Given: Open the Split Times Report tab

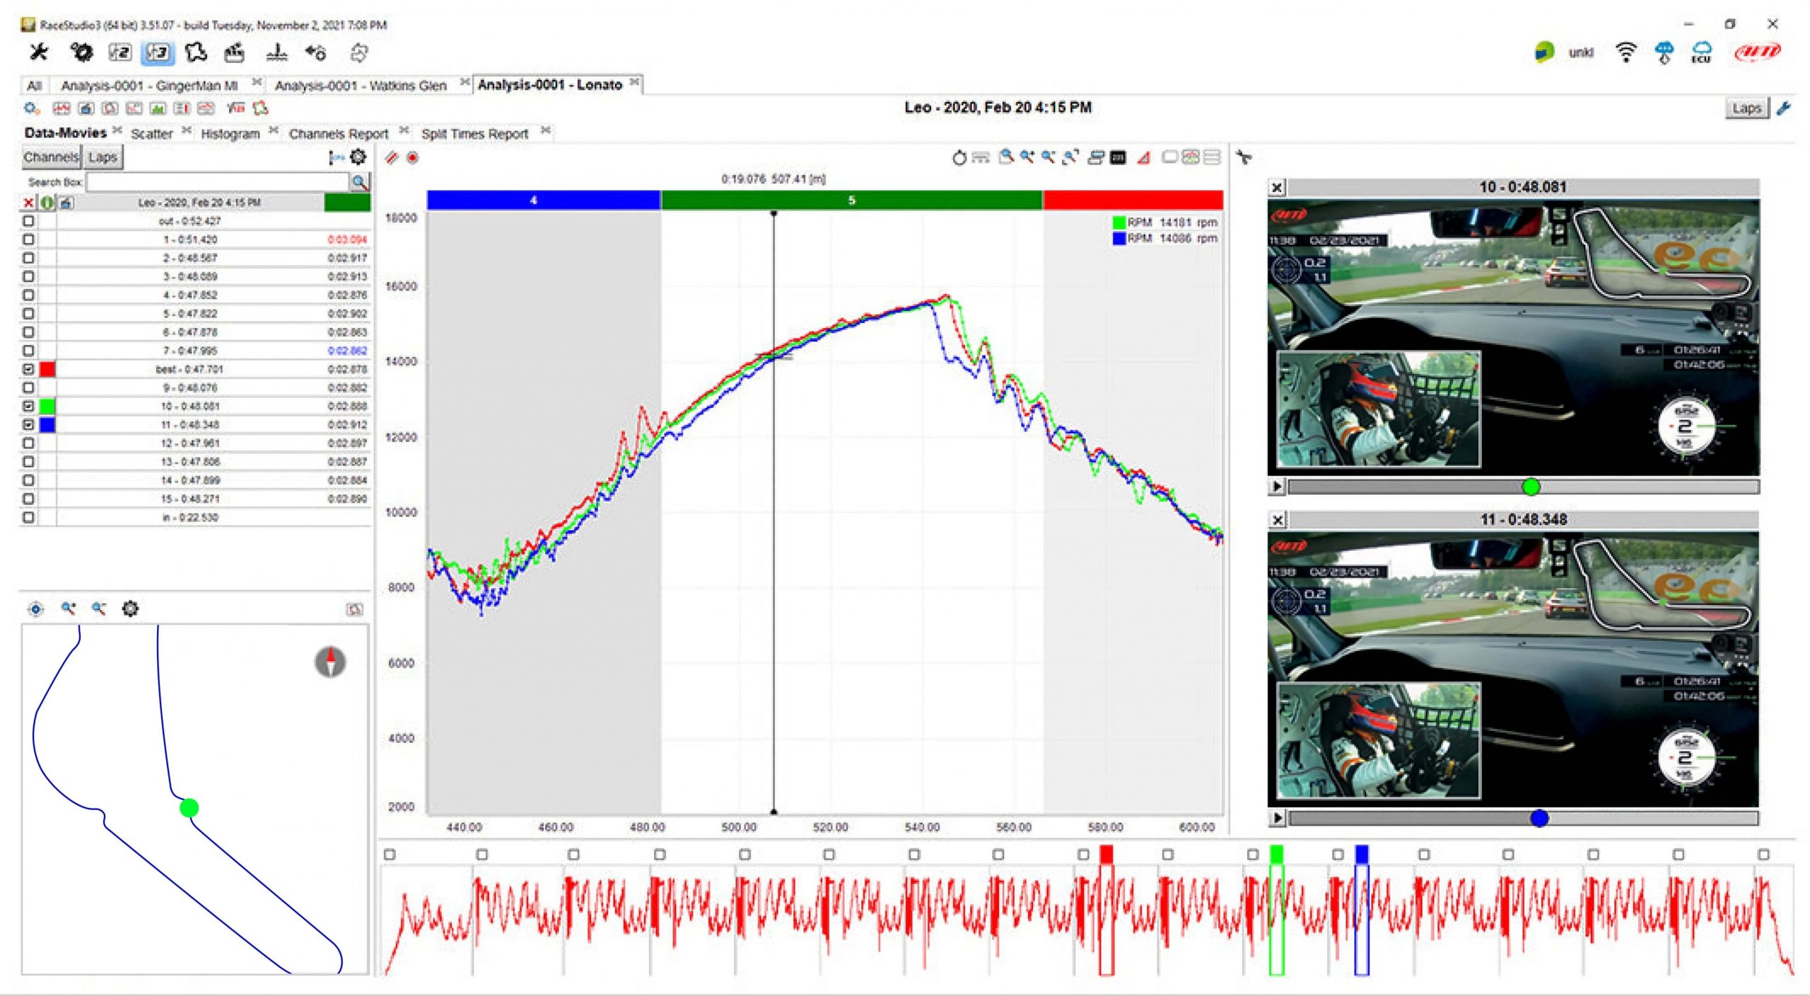Looking at the screenshot, I should pos(474,134).
